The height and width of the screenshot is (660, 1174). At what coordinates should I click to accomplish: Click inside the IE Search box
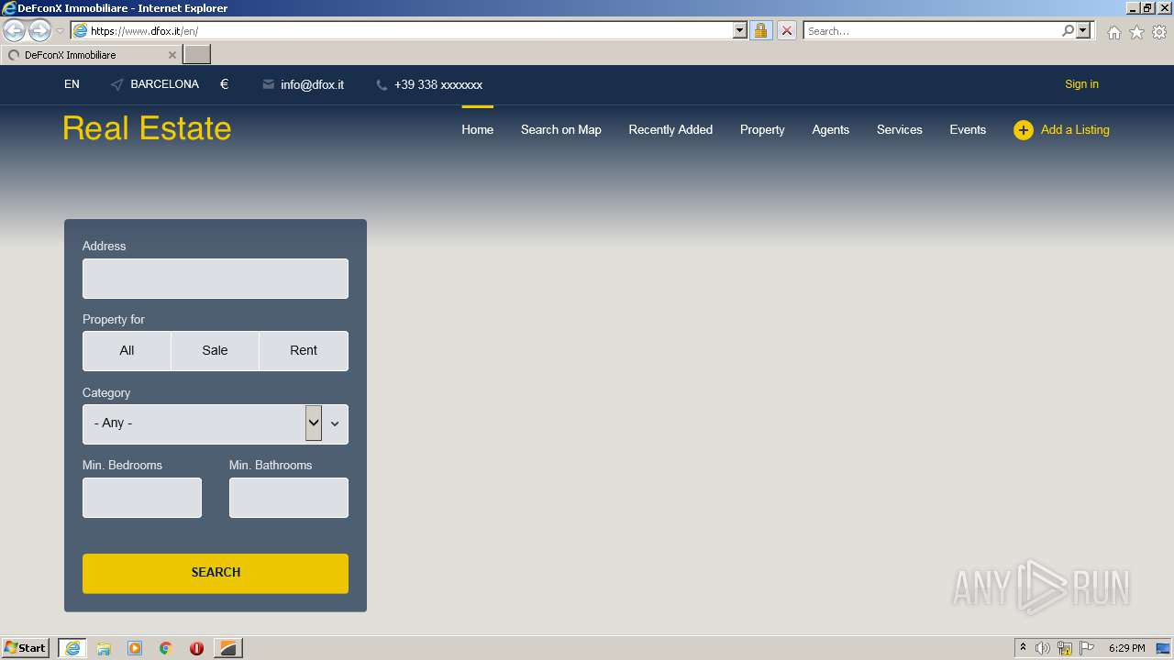933,30
